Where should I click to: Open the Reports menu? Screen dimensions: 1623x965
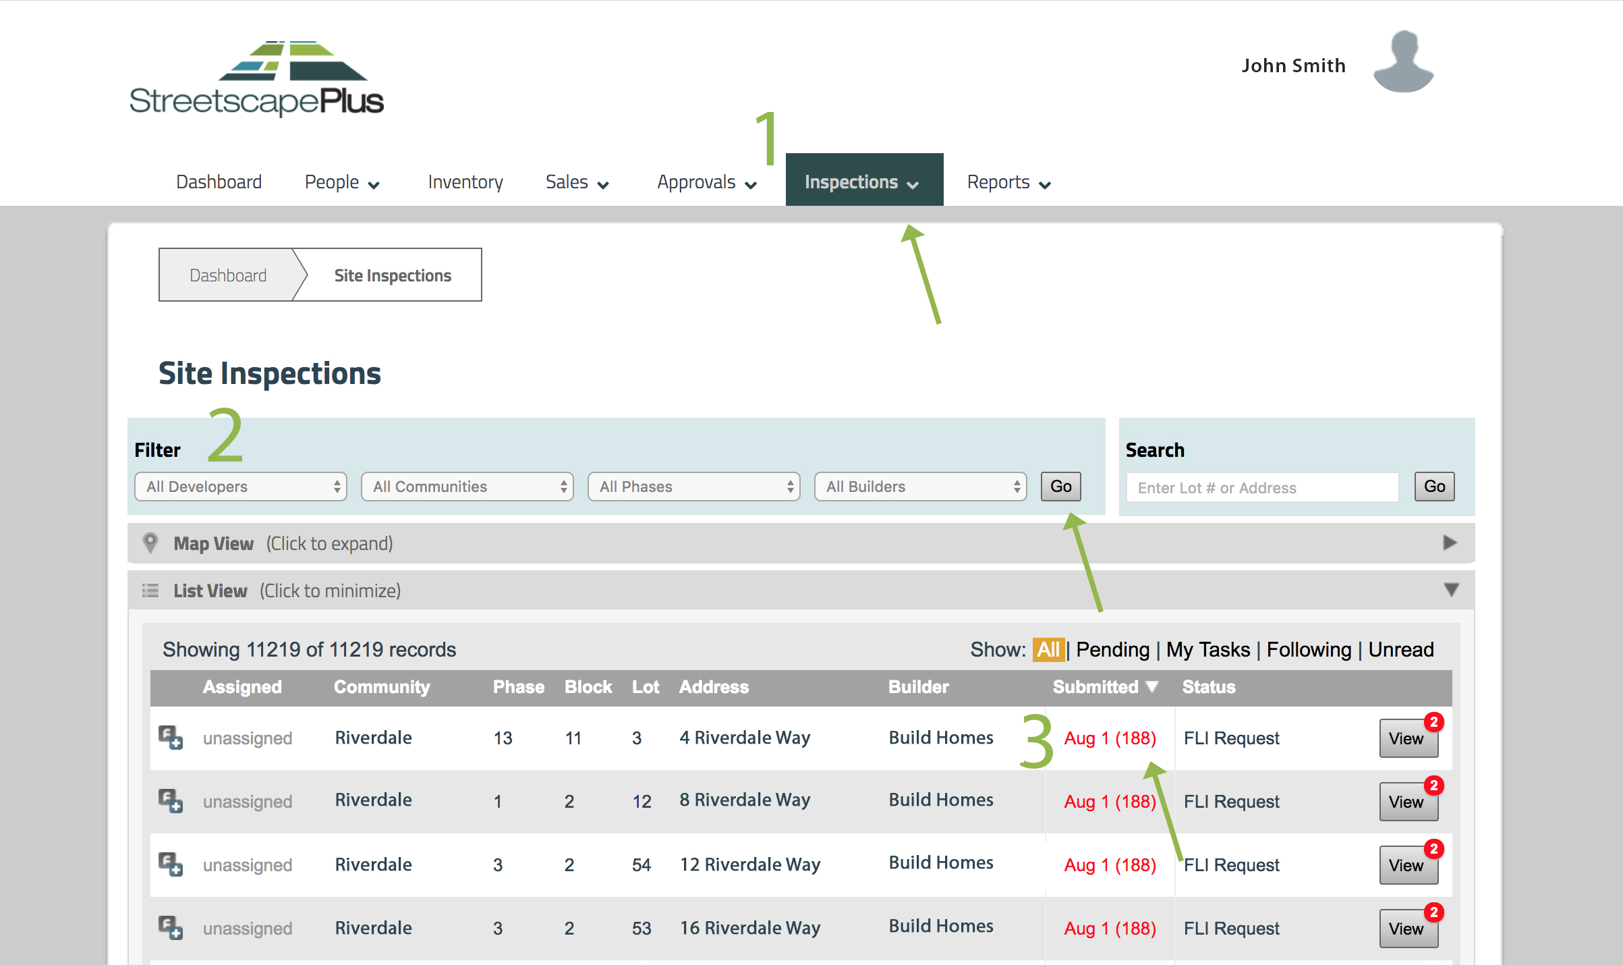[1008, 182]
